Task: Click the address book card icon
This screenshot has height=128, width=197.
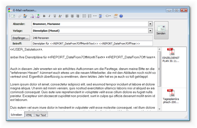Action: [115, 16]
